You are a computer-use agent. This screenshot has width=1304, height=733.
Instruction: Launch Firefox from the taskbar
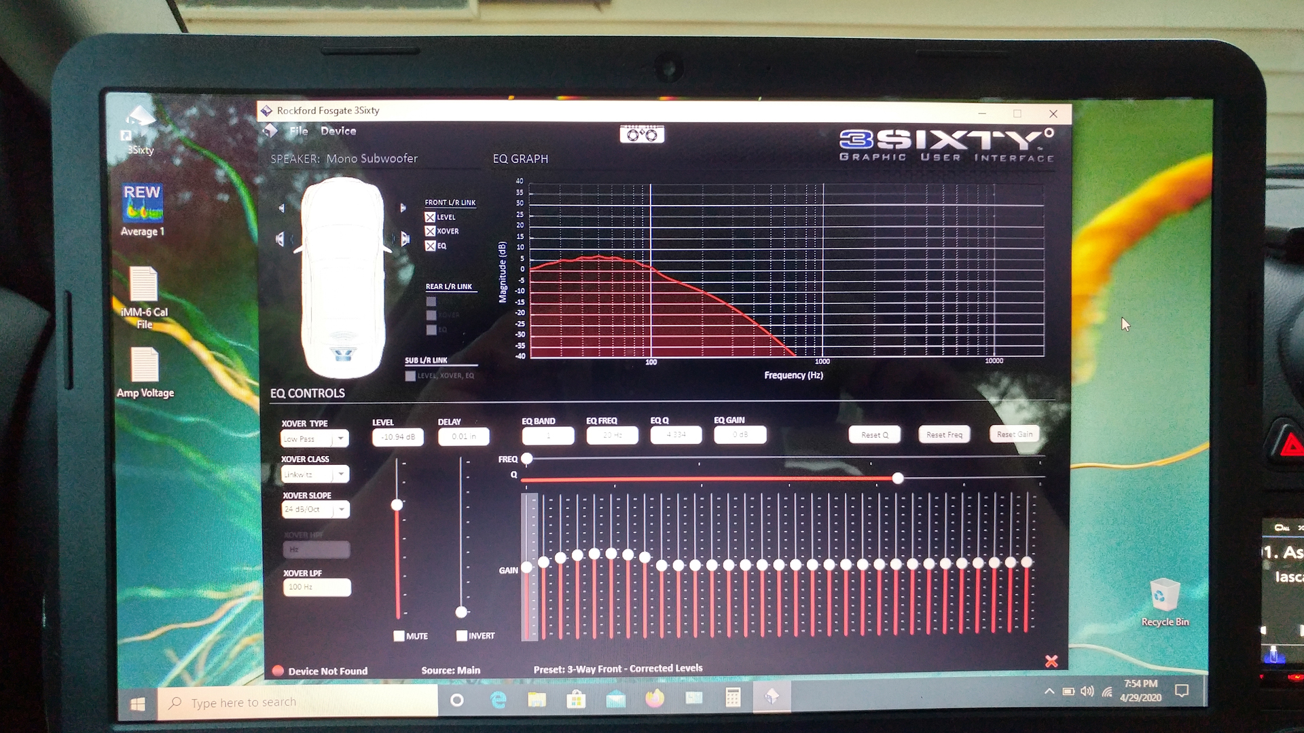click(x=655, y=698)
